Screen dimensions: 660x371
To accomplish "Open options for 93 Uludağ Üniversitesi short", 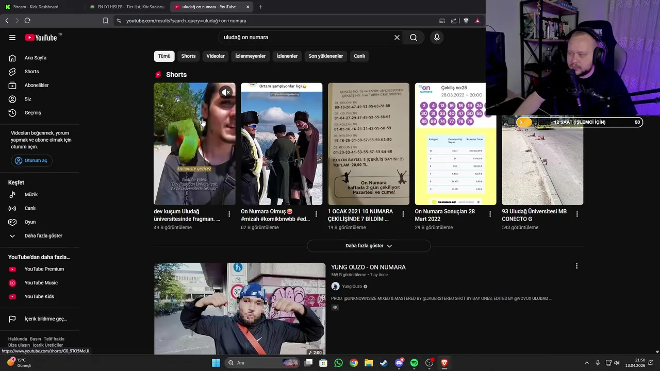I will (577, 214).
